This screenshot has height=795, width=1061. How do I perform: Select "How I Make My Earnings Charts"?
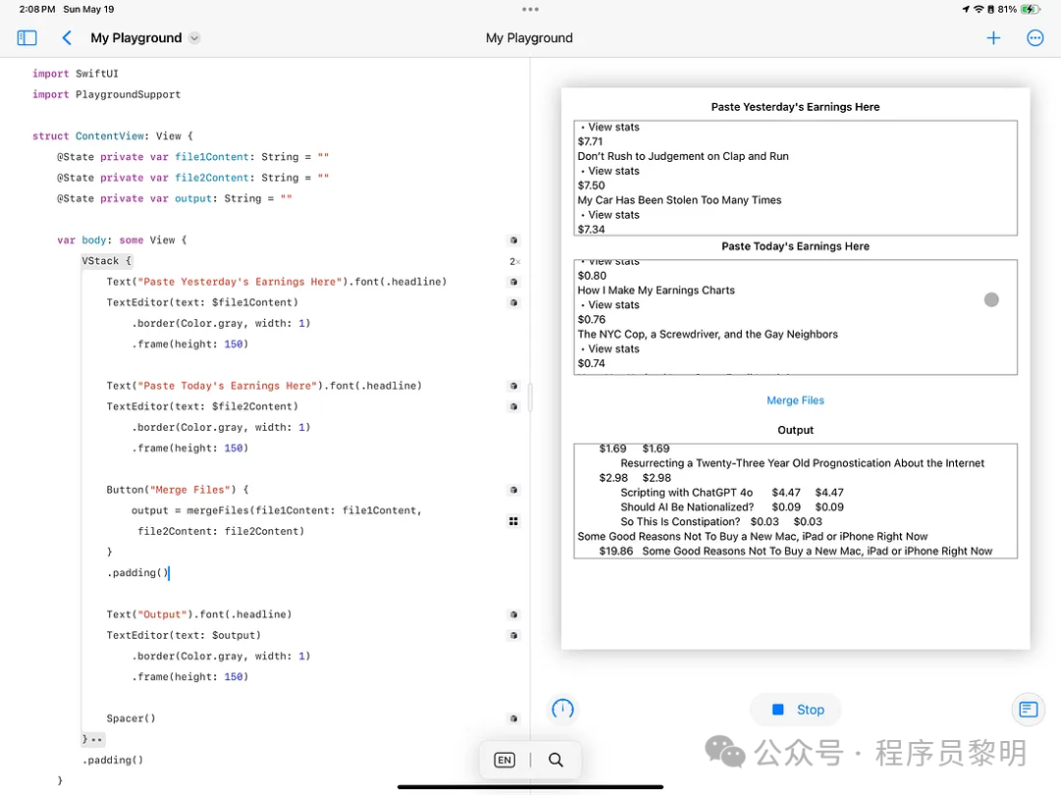pyautogui.click(x=655, y=290)
